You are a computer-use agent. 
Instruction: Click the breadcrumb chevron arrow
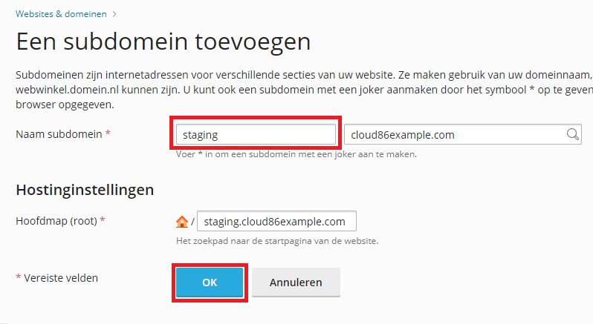pyautogui.click(x=114, y=14)
